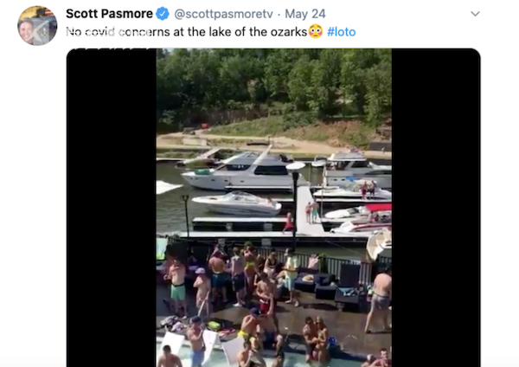
Task: Click the left black letterbox area of the video
Action: [x=112, y=208]
